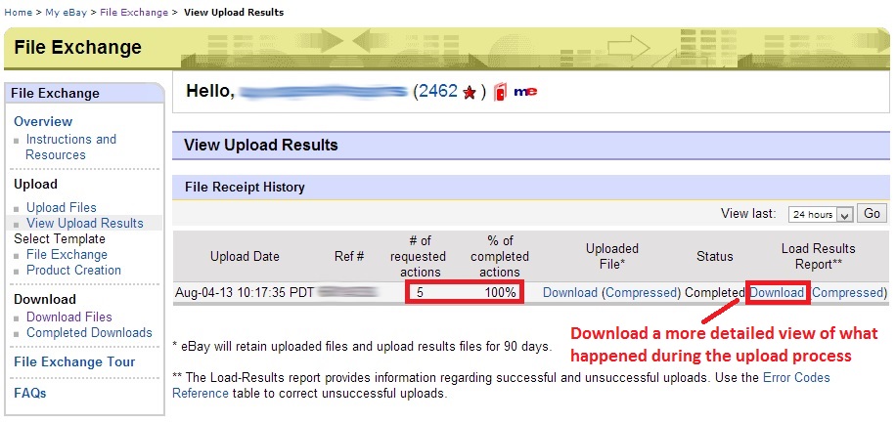Viewport: 896px width, 423px height.
Task: Click the 'Select Template' sidebar label
Action: (60, 238)
